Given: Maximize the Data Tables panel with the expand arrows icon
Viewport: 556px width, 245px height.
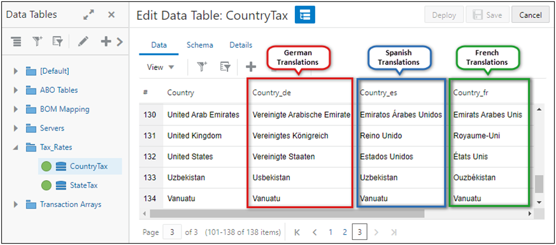Looking at the screenshot, I should click(x=89, y=15).
